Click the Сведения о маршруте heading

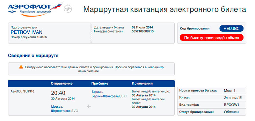[33, 56]
